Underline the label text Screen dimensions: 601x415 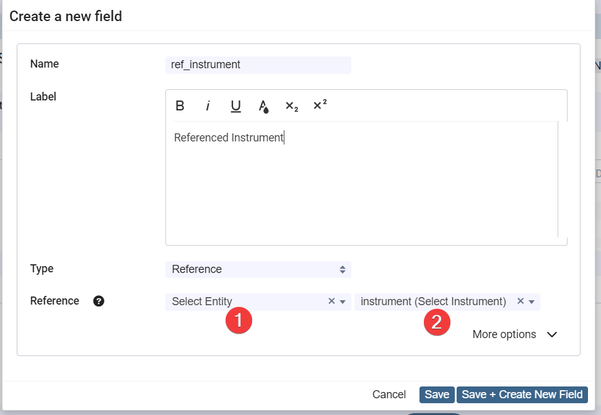[235, 106]
